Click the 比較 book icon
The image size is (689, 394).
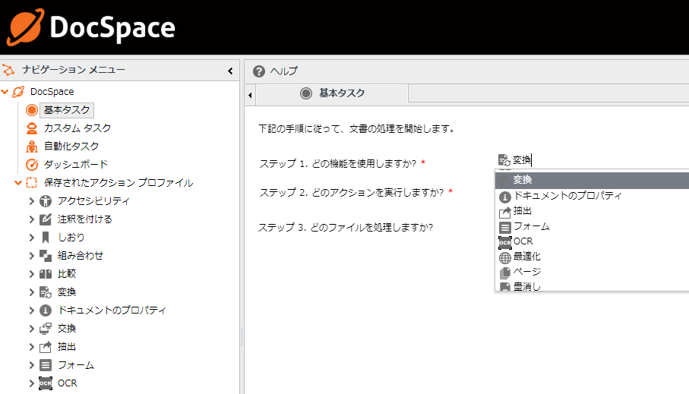point(46,274)
